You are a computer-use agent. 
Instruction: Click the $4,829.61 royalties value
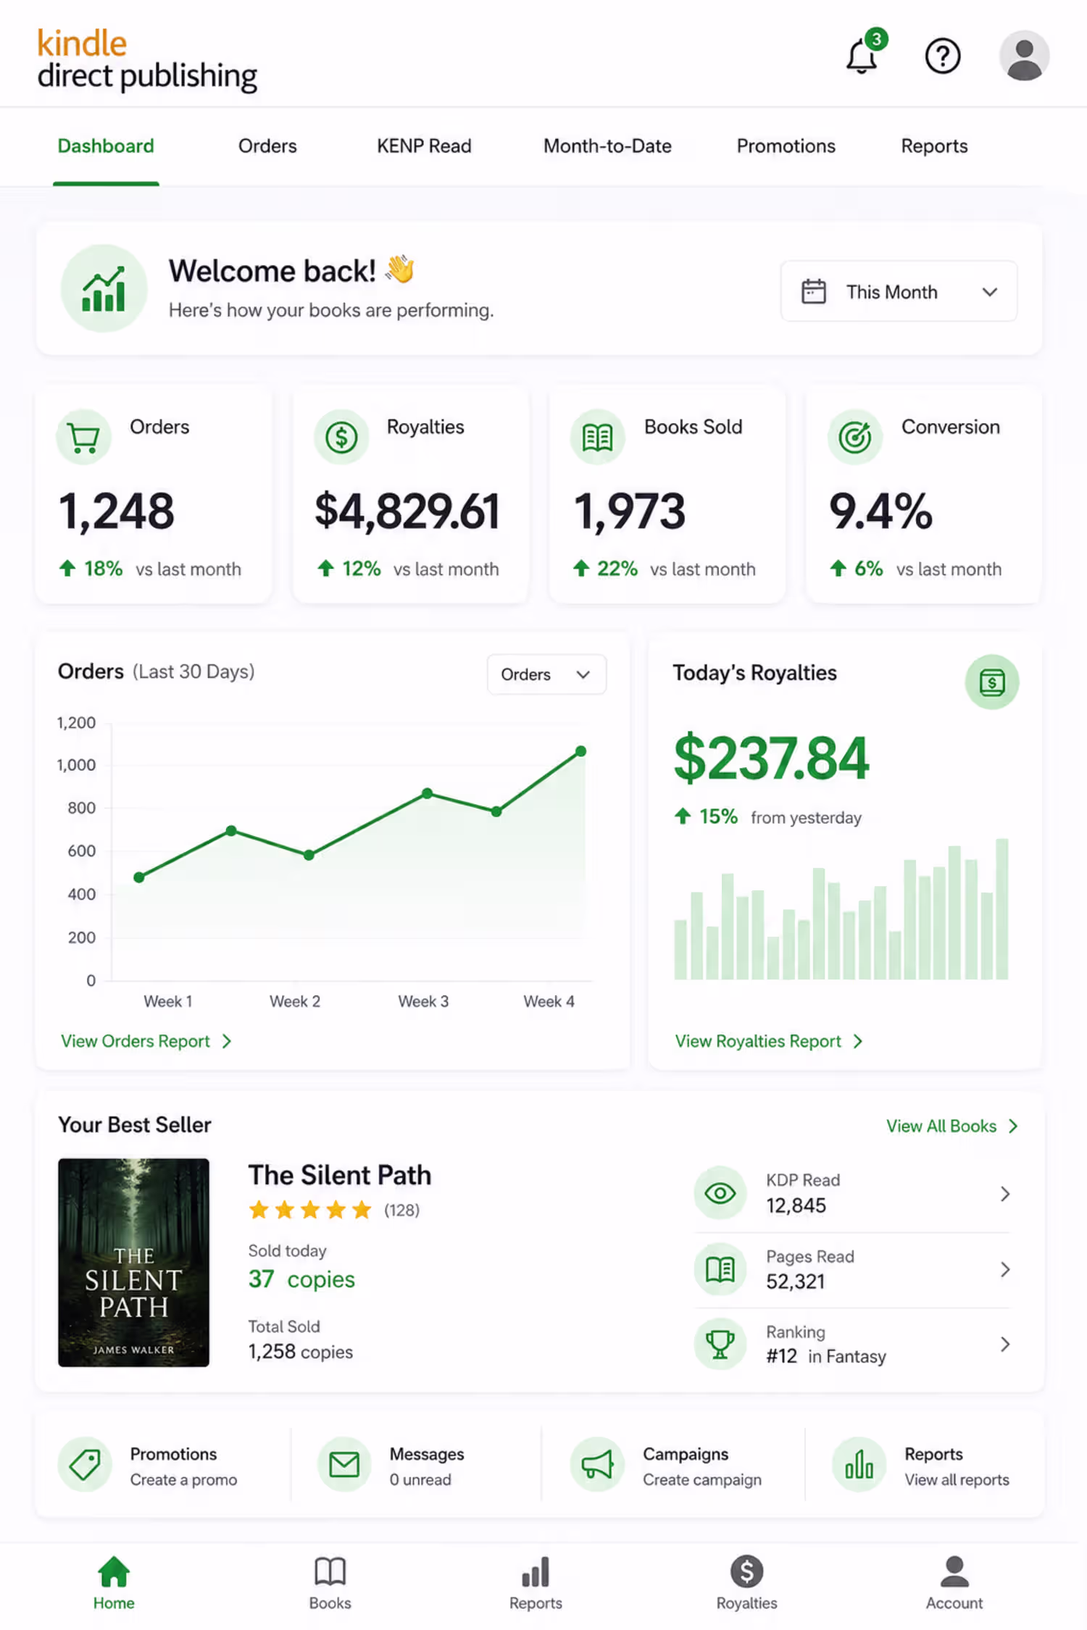407,511
